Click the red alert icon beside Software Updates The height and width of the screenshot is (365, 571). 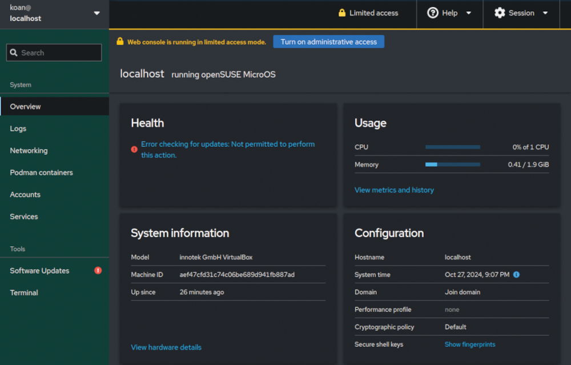(x=98, y=271)
